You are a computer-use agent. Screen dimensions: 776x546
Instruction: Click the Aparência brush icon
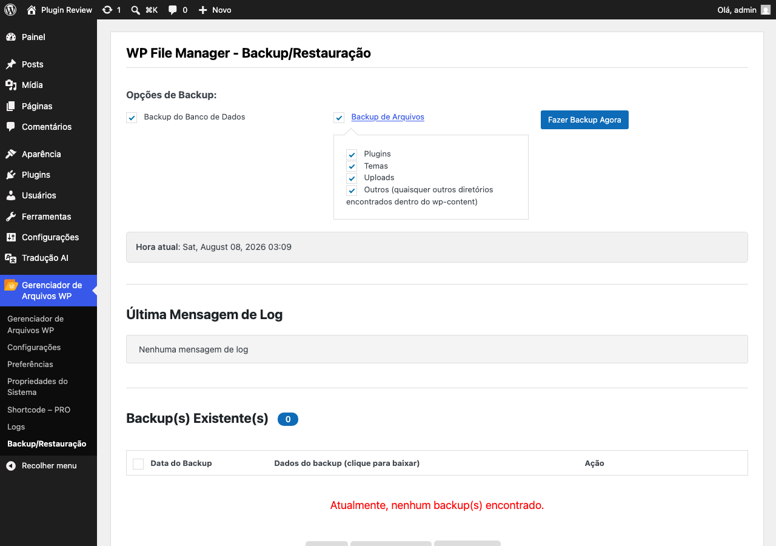point(11,154)
